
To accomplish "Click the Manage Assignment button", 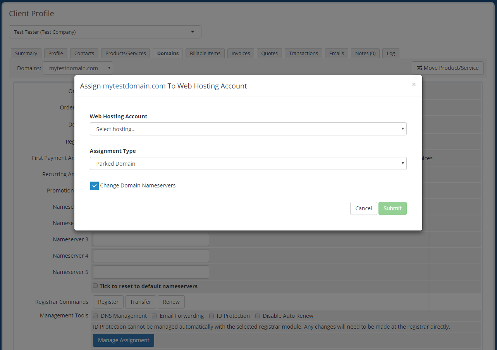I will [x=123, y=340].
